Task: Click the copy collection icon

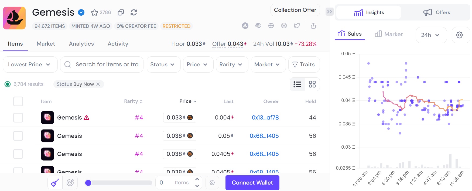Action: [x=121, y=12]
